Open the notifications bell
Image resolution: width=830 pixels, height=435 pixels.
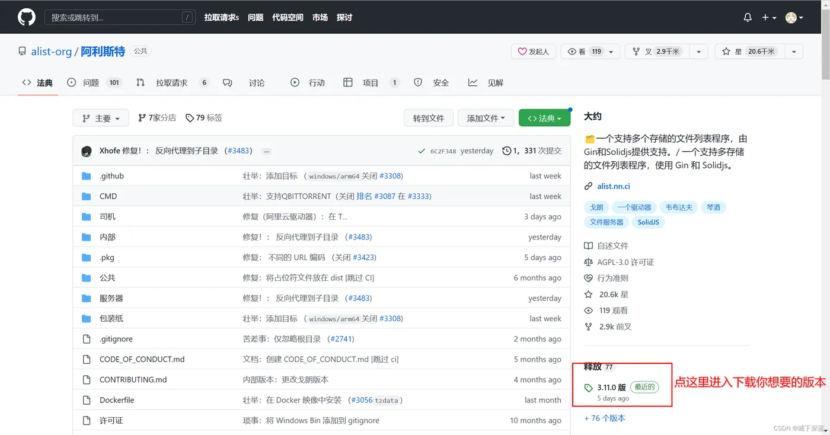tap(748, 18)
